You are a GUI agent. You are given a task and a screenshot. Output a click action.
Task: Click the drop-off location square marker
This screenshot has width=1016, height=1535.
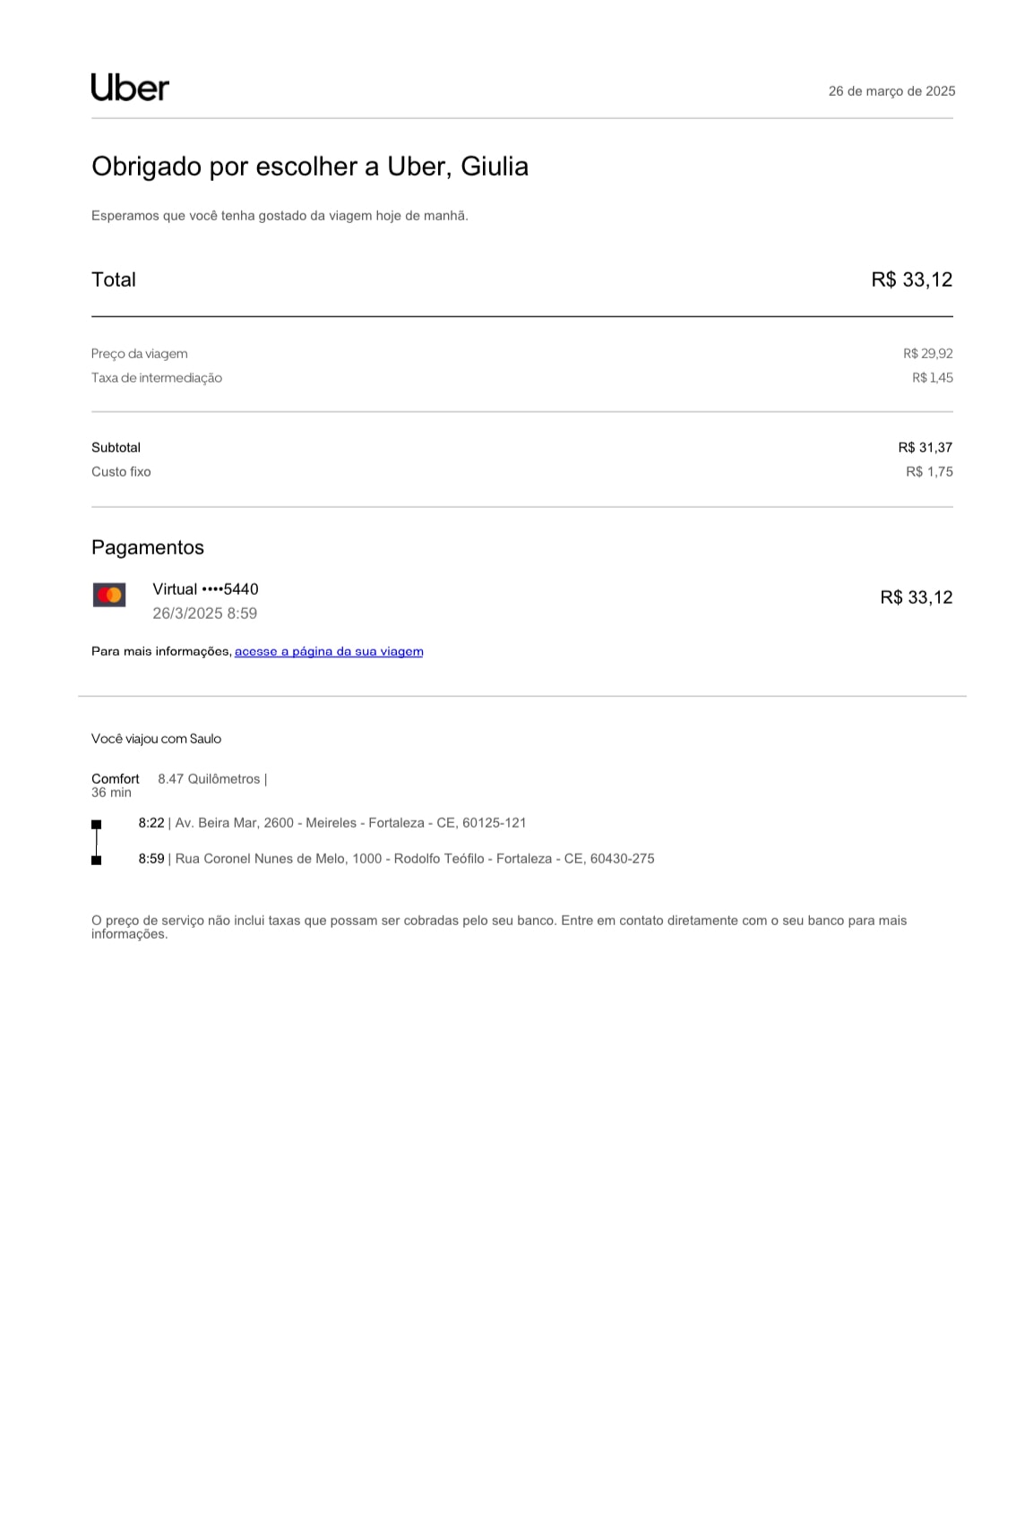(x=97, y=860)
